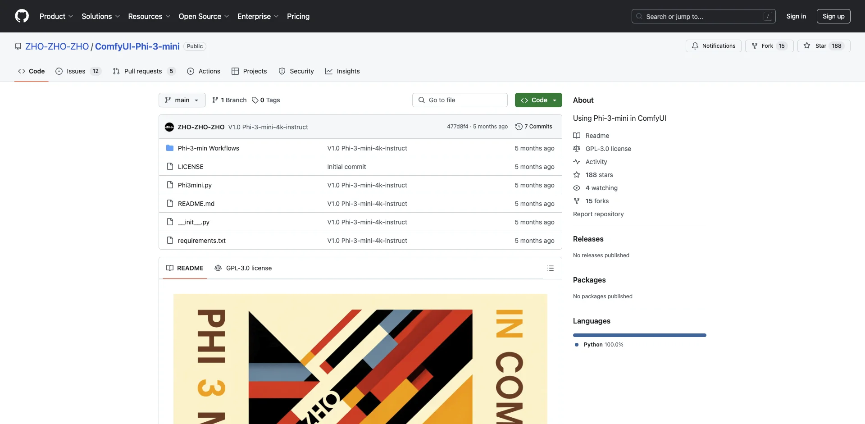
Task: Open the Resources dropdown
Action: (x=149, y=16)
